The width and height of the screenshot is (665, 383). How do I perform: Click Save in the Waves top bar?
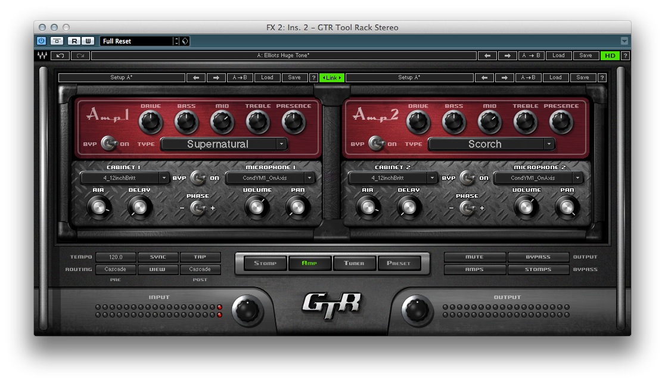point(586,55)
